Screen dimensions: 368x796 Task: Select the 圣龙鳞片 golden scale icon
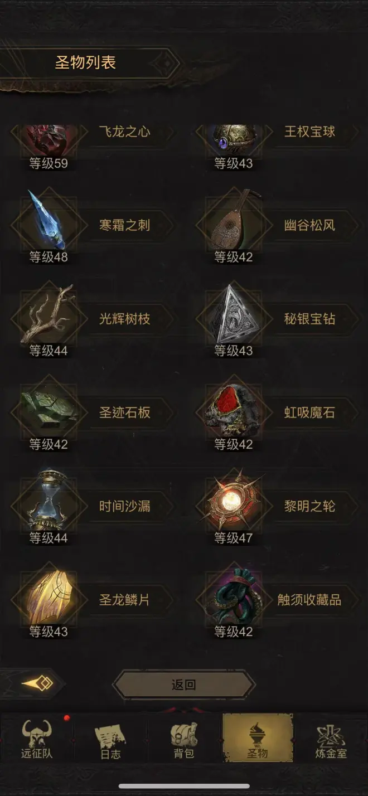tap(49, 596)
